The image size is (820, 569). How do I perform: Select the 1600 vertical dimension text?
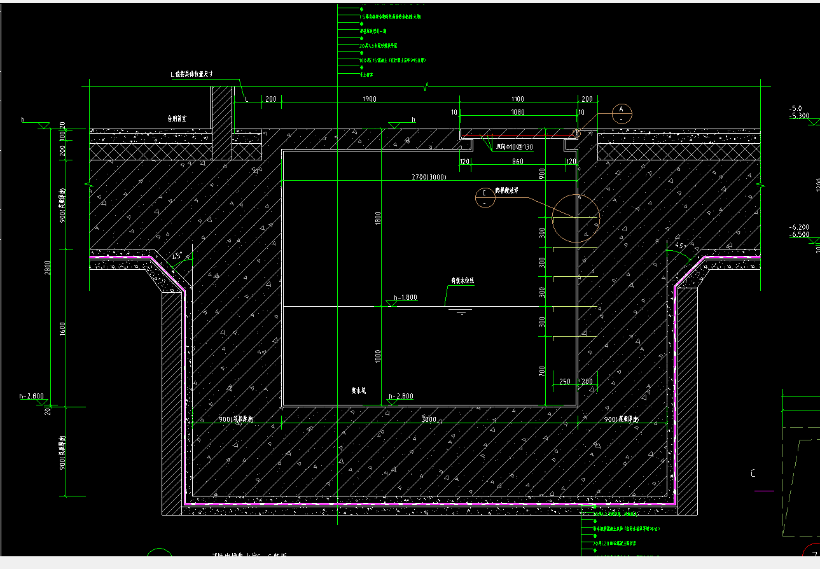click(63, 329)
